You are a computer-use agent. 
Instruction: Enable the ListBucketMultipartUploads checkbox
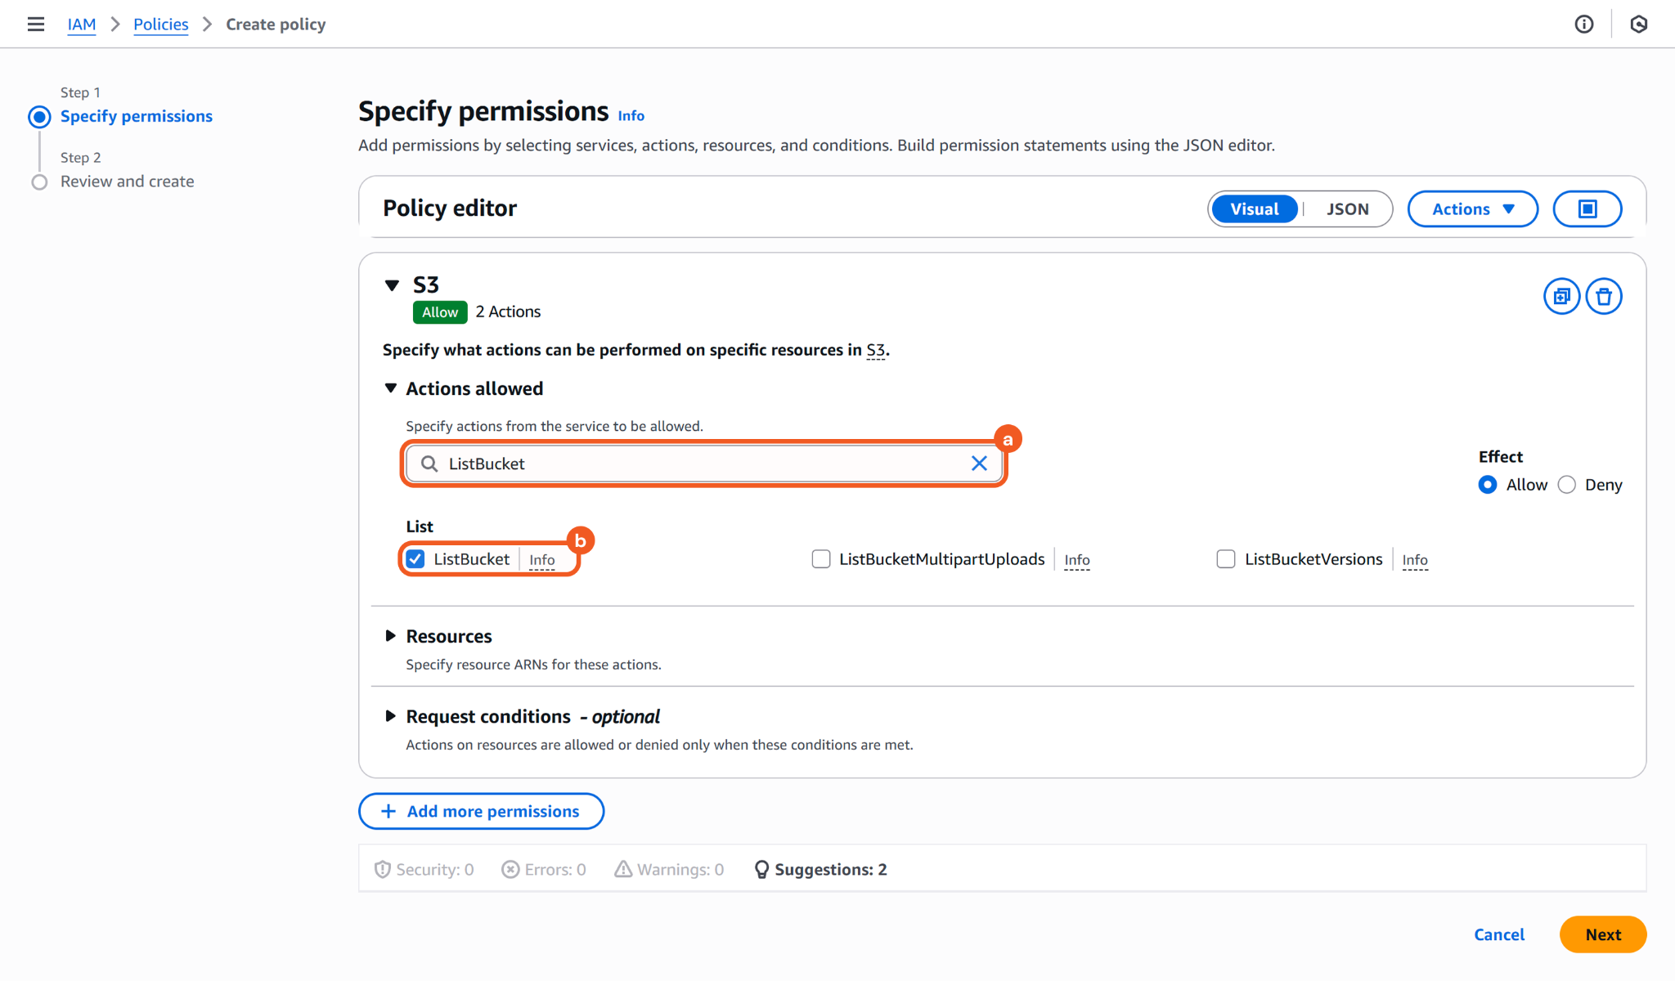point(821,559)
